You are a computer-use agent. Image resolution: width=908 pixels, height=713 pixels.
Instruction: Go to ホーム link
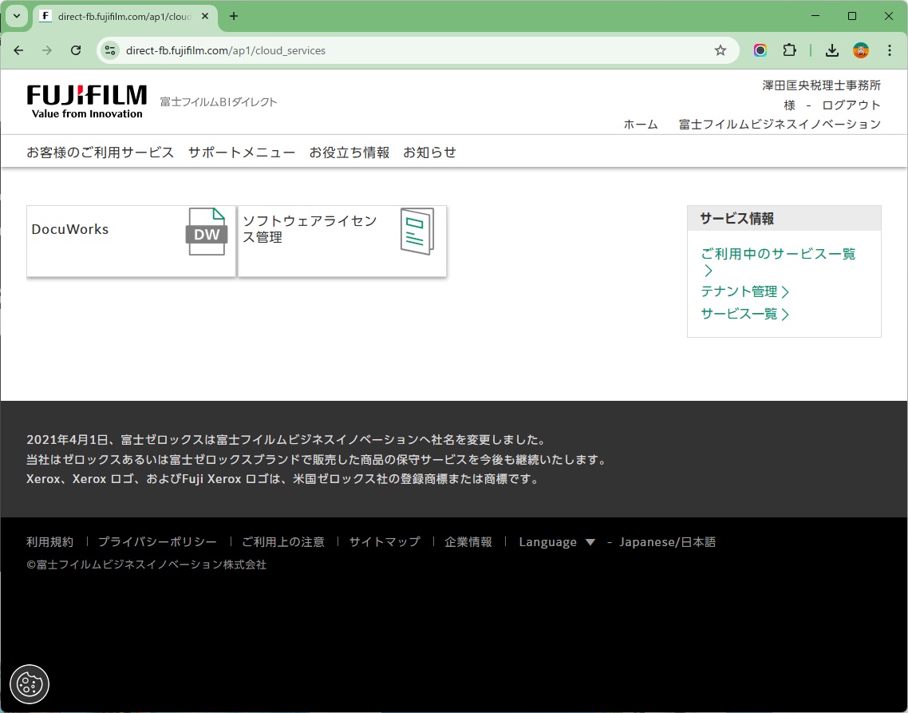pos(641,124)
